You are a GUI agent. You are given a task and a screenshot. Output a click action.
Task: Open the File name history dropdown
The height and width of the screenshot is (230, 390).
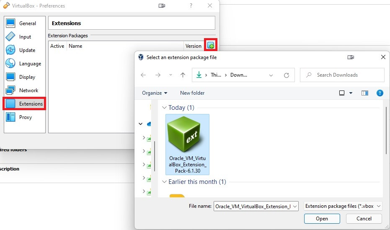click(x=295, y=207)
